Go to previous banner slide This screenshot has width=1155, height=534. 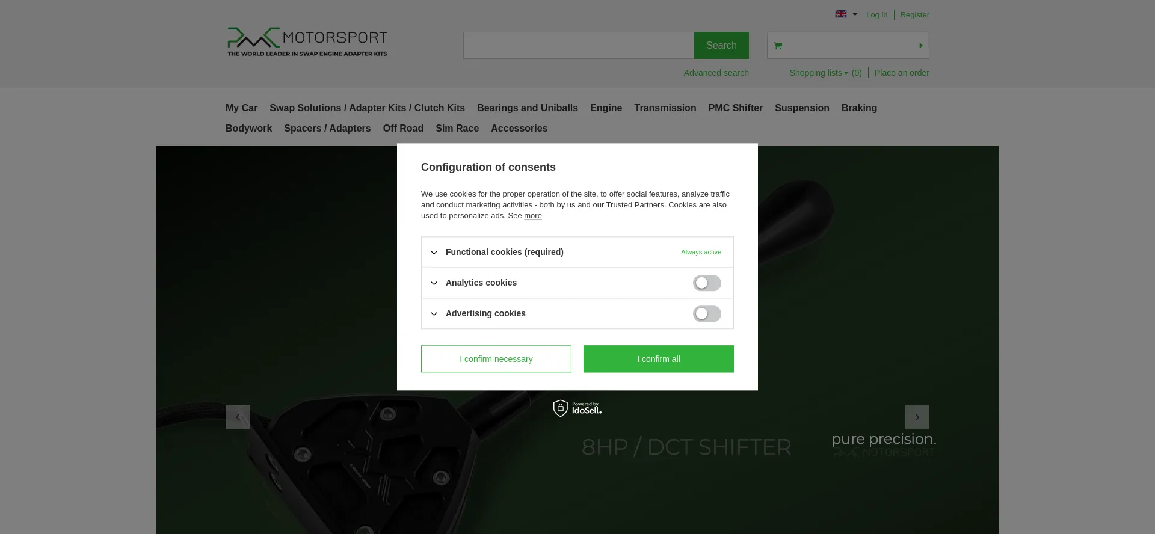tap(238, 417)
